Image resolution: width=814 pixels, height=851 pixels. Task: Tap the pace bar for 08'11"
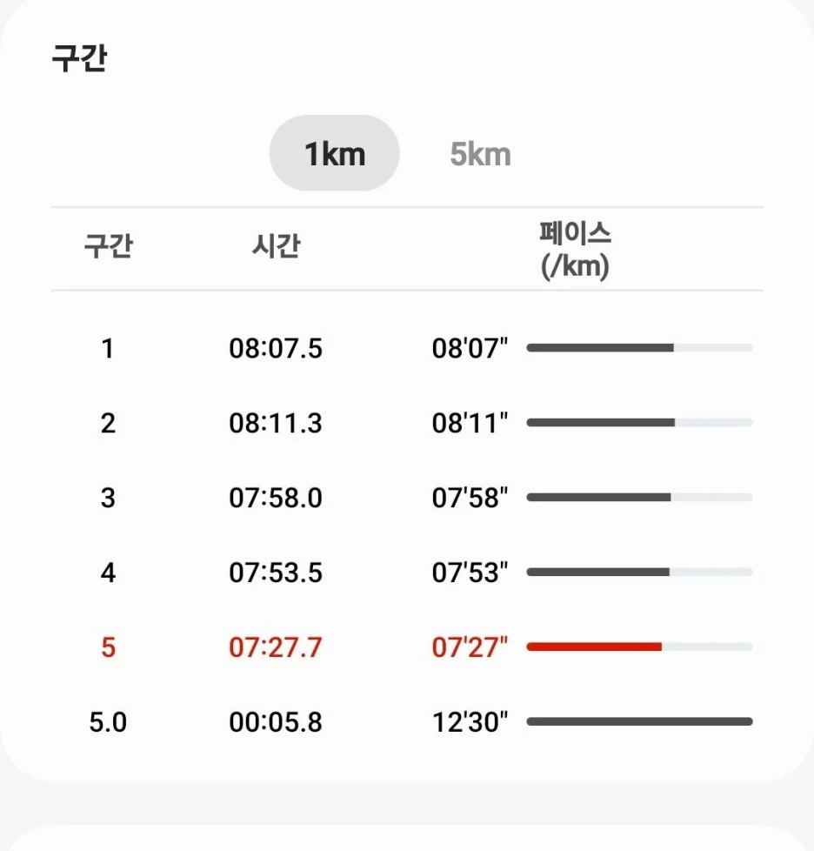pyautogui.click(x=639, y=423)
